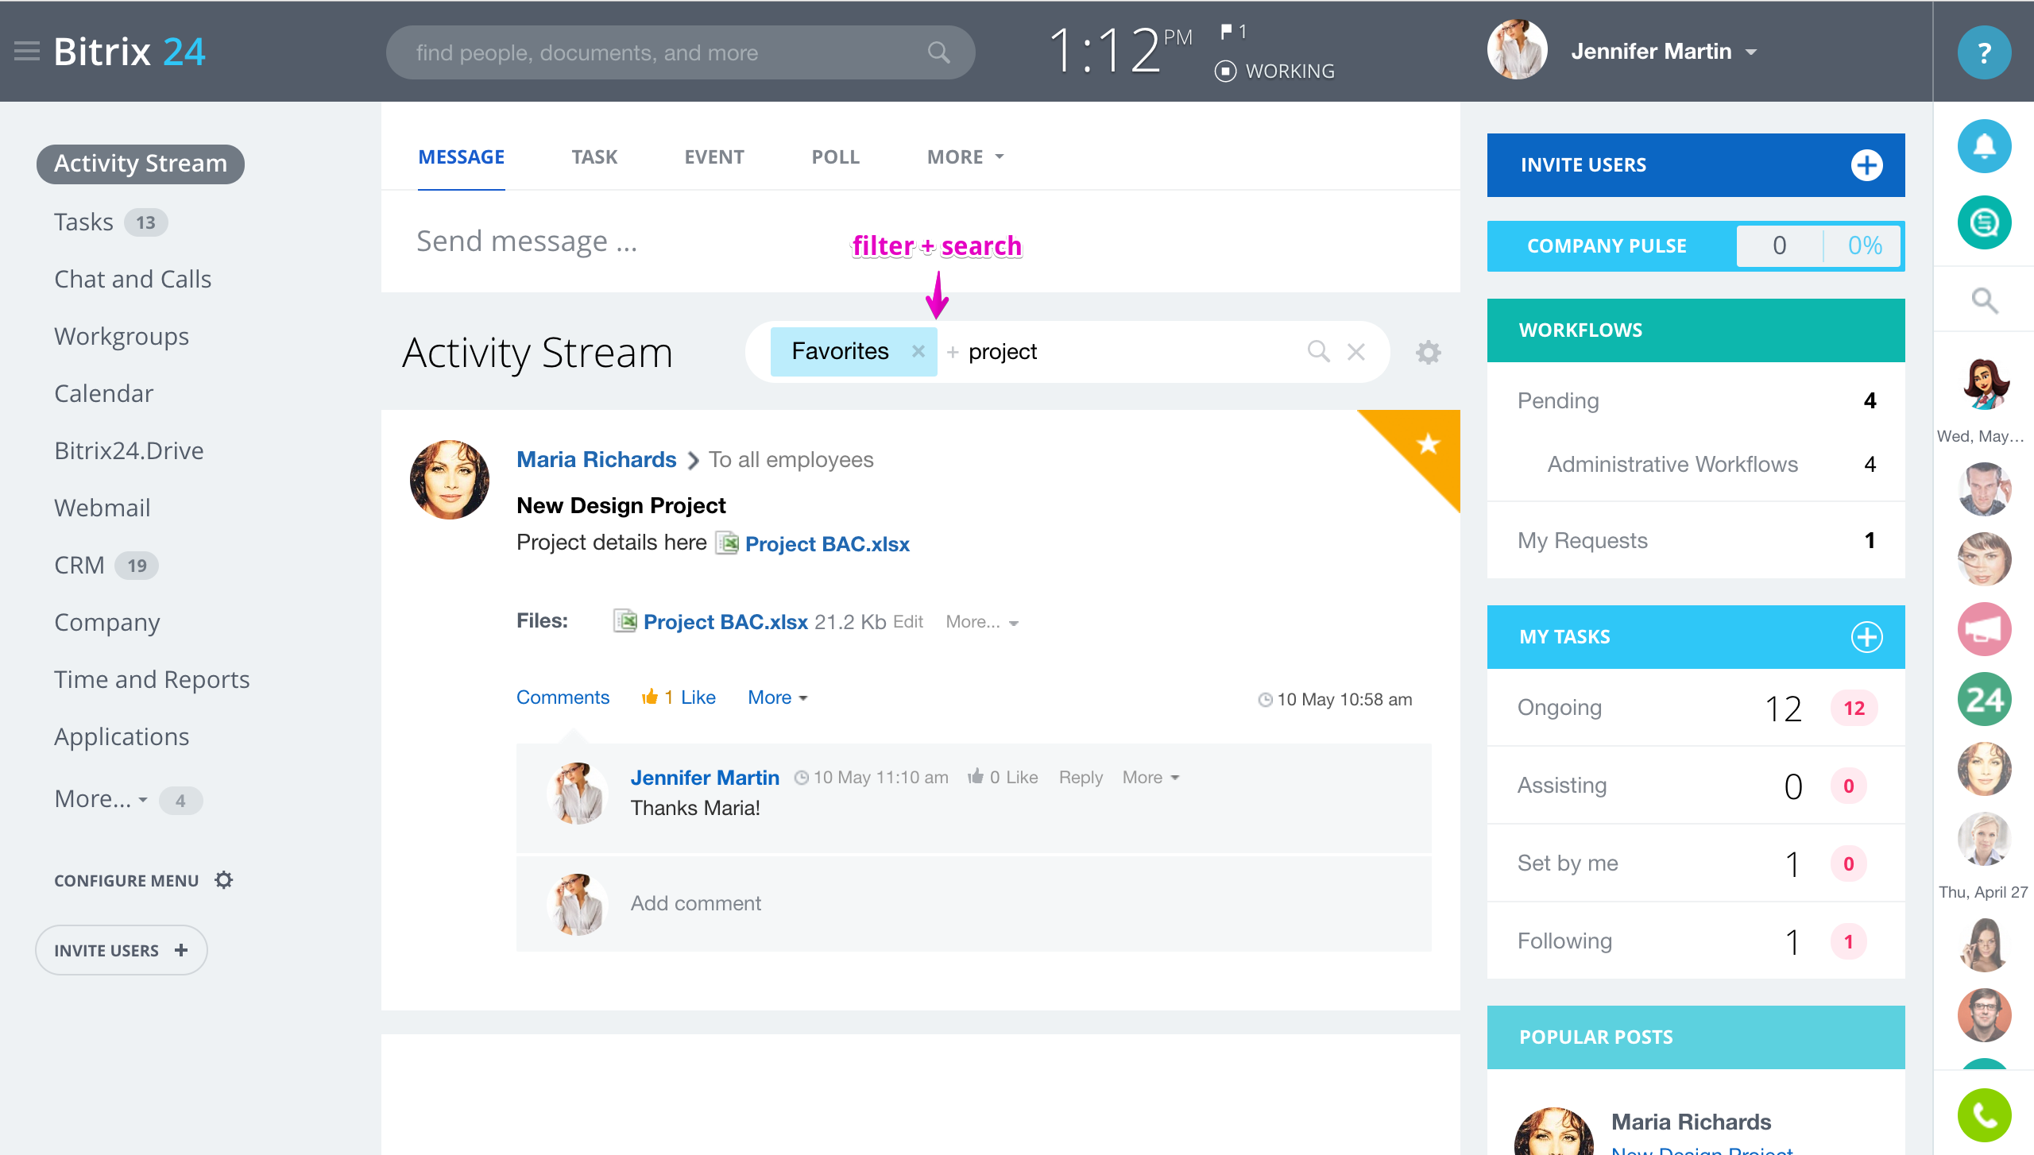
Task: Click the hamburger menu icon beside Bitrix24
Action: pyautogui.click(x=27, y=52)
